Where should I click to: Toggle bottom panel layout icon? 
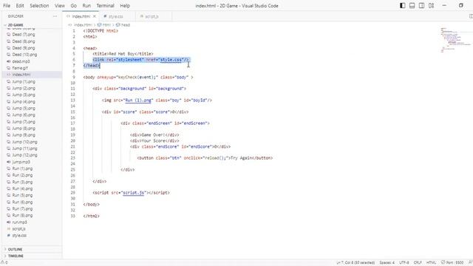(412, 5)
